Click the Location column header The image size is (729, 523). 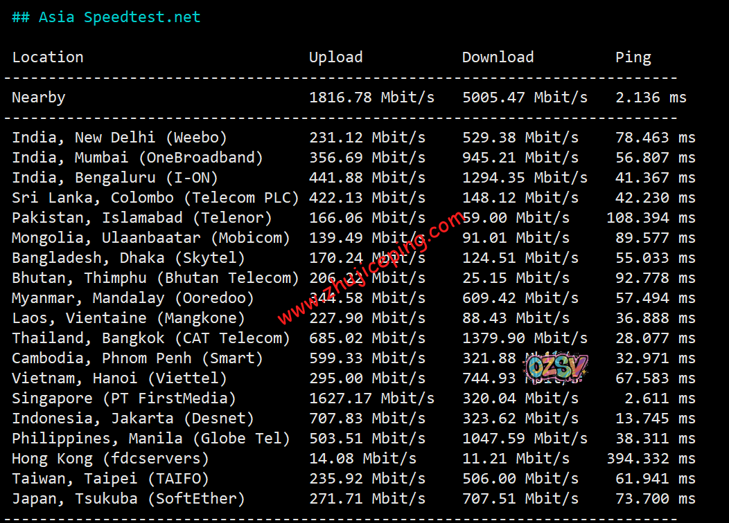click(x=48, y=57)
